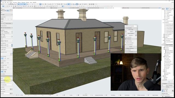
Task: Click the Column classification field
Action: 5,89
